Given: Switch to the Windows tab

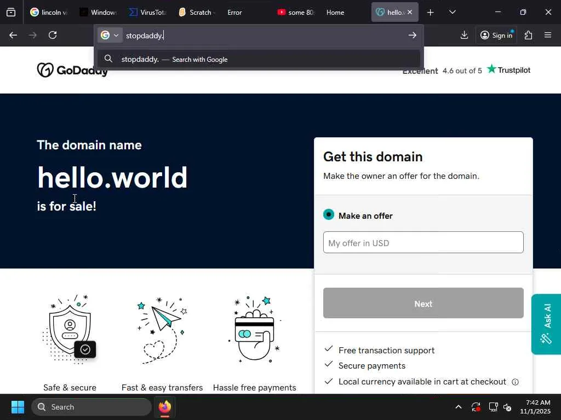Looking at the screenshot, I should tap(98, 12).
